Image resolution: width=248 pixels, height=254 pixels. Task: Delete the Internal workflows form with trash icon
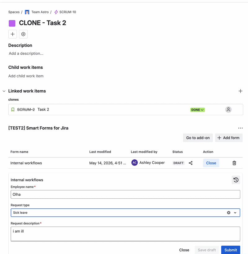[x=234, y=163]
